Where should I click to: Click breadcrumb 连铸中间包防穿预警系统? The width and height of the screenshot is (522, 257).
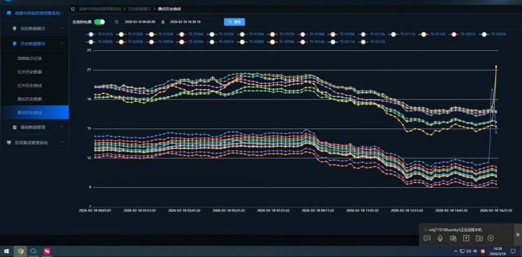tap(100, 9)
